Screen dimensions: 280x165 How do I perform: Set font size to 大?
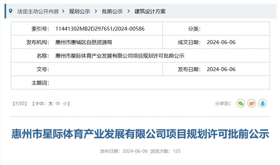tap(51, 104)
